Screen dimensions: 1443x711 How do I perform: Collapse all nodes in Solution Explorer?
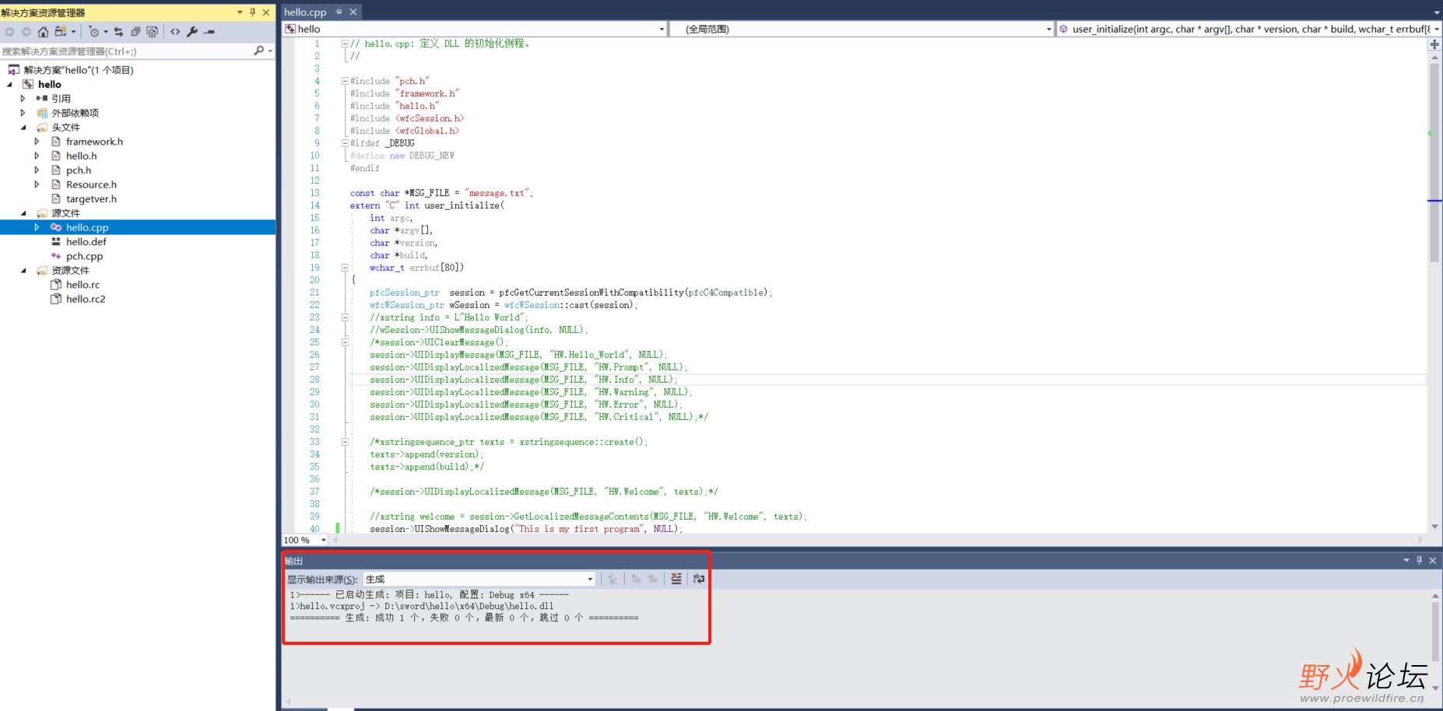click(135, 32)
